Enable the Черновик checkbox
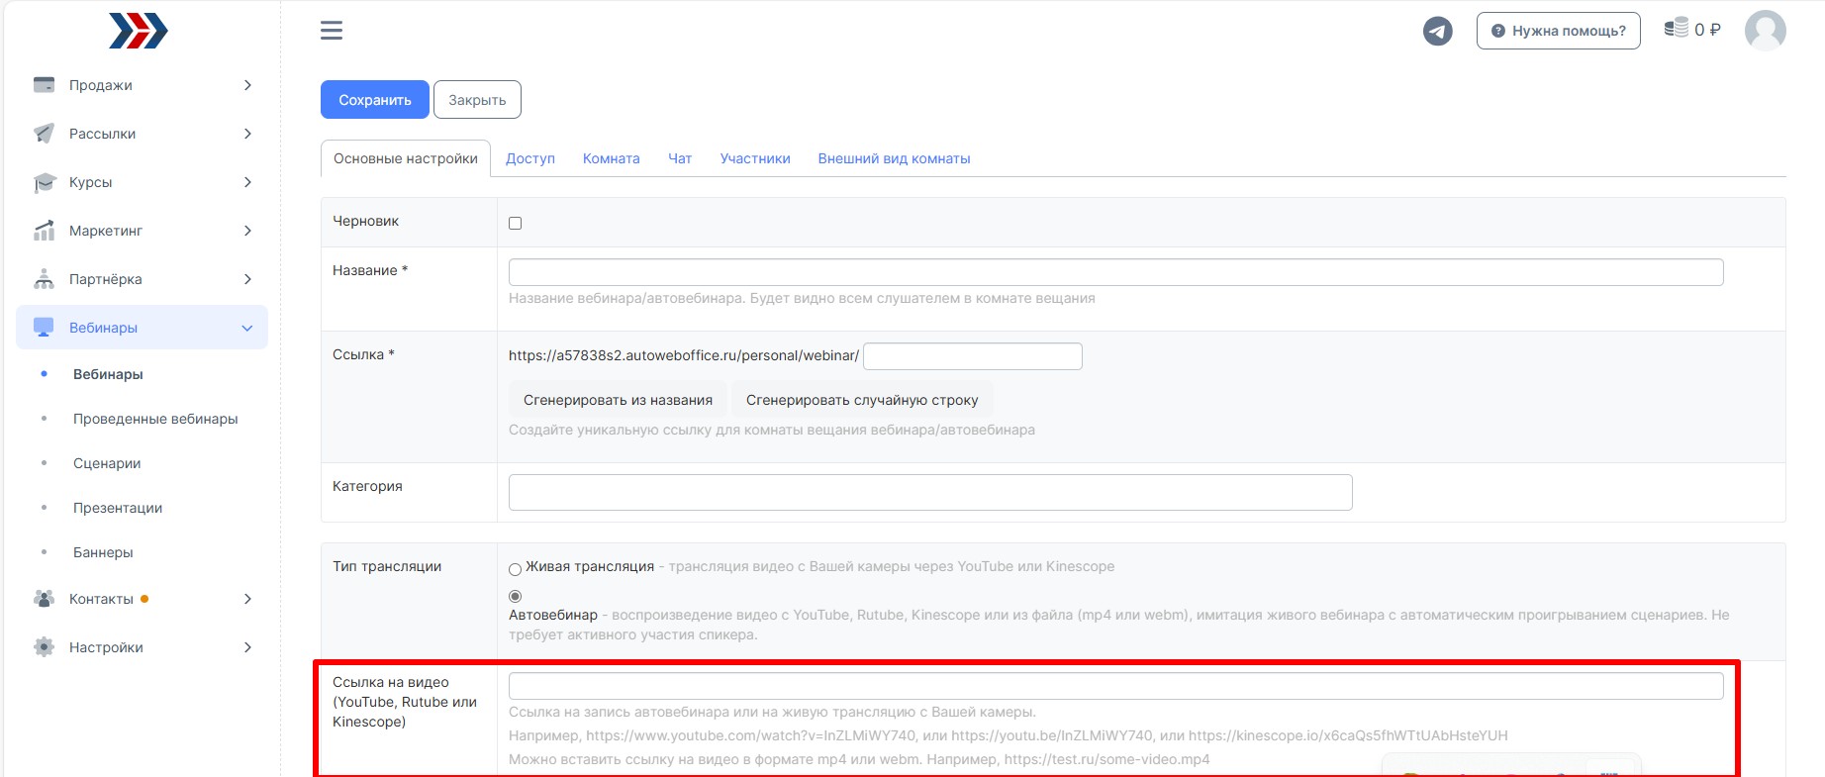 point(515,223)
